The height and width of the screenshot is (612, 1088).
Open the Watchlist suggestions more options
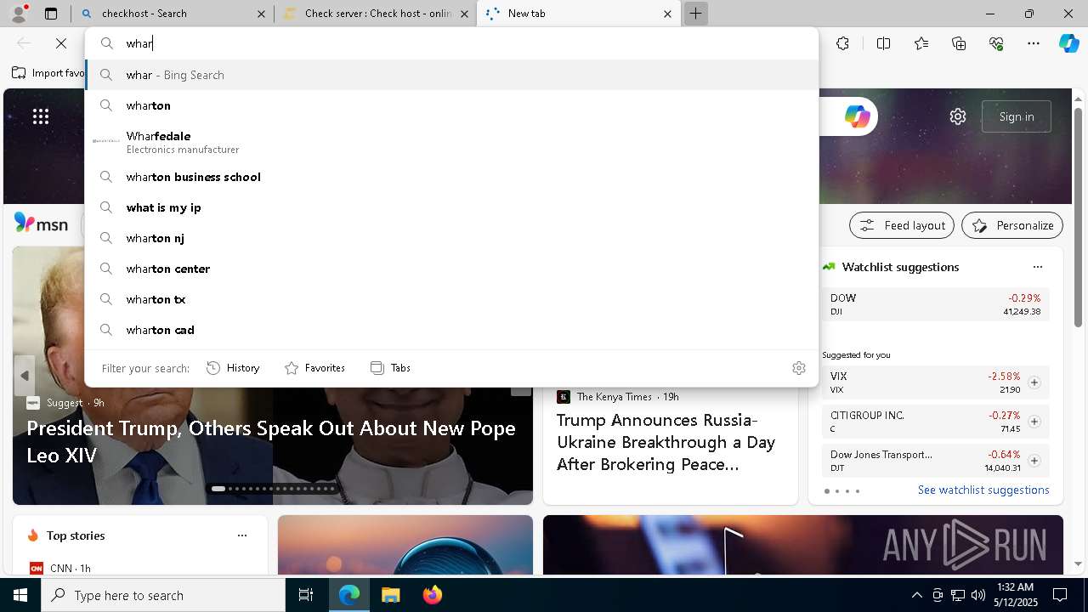[1038, 267]
